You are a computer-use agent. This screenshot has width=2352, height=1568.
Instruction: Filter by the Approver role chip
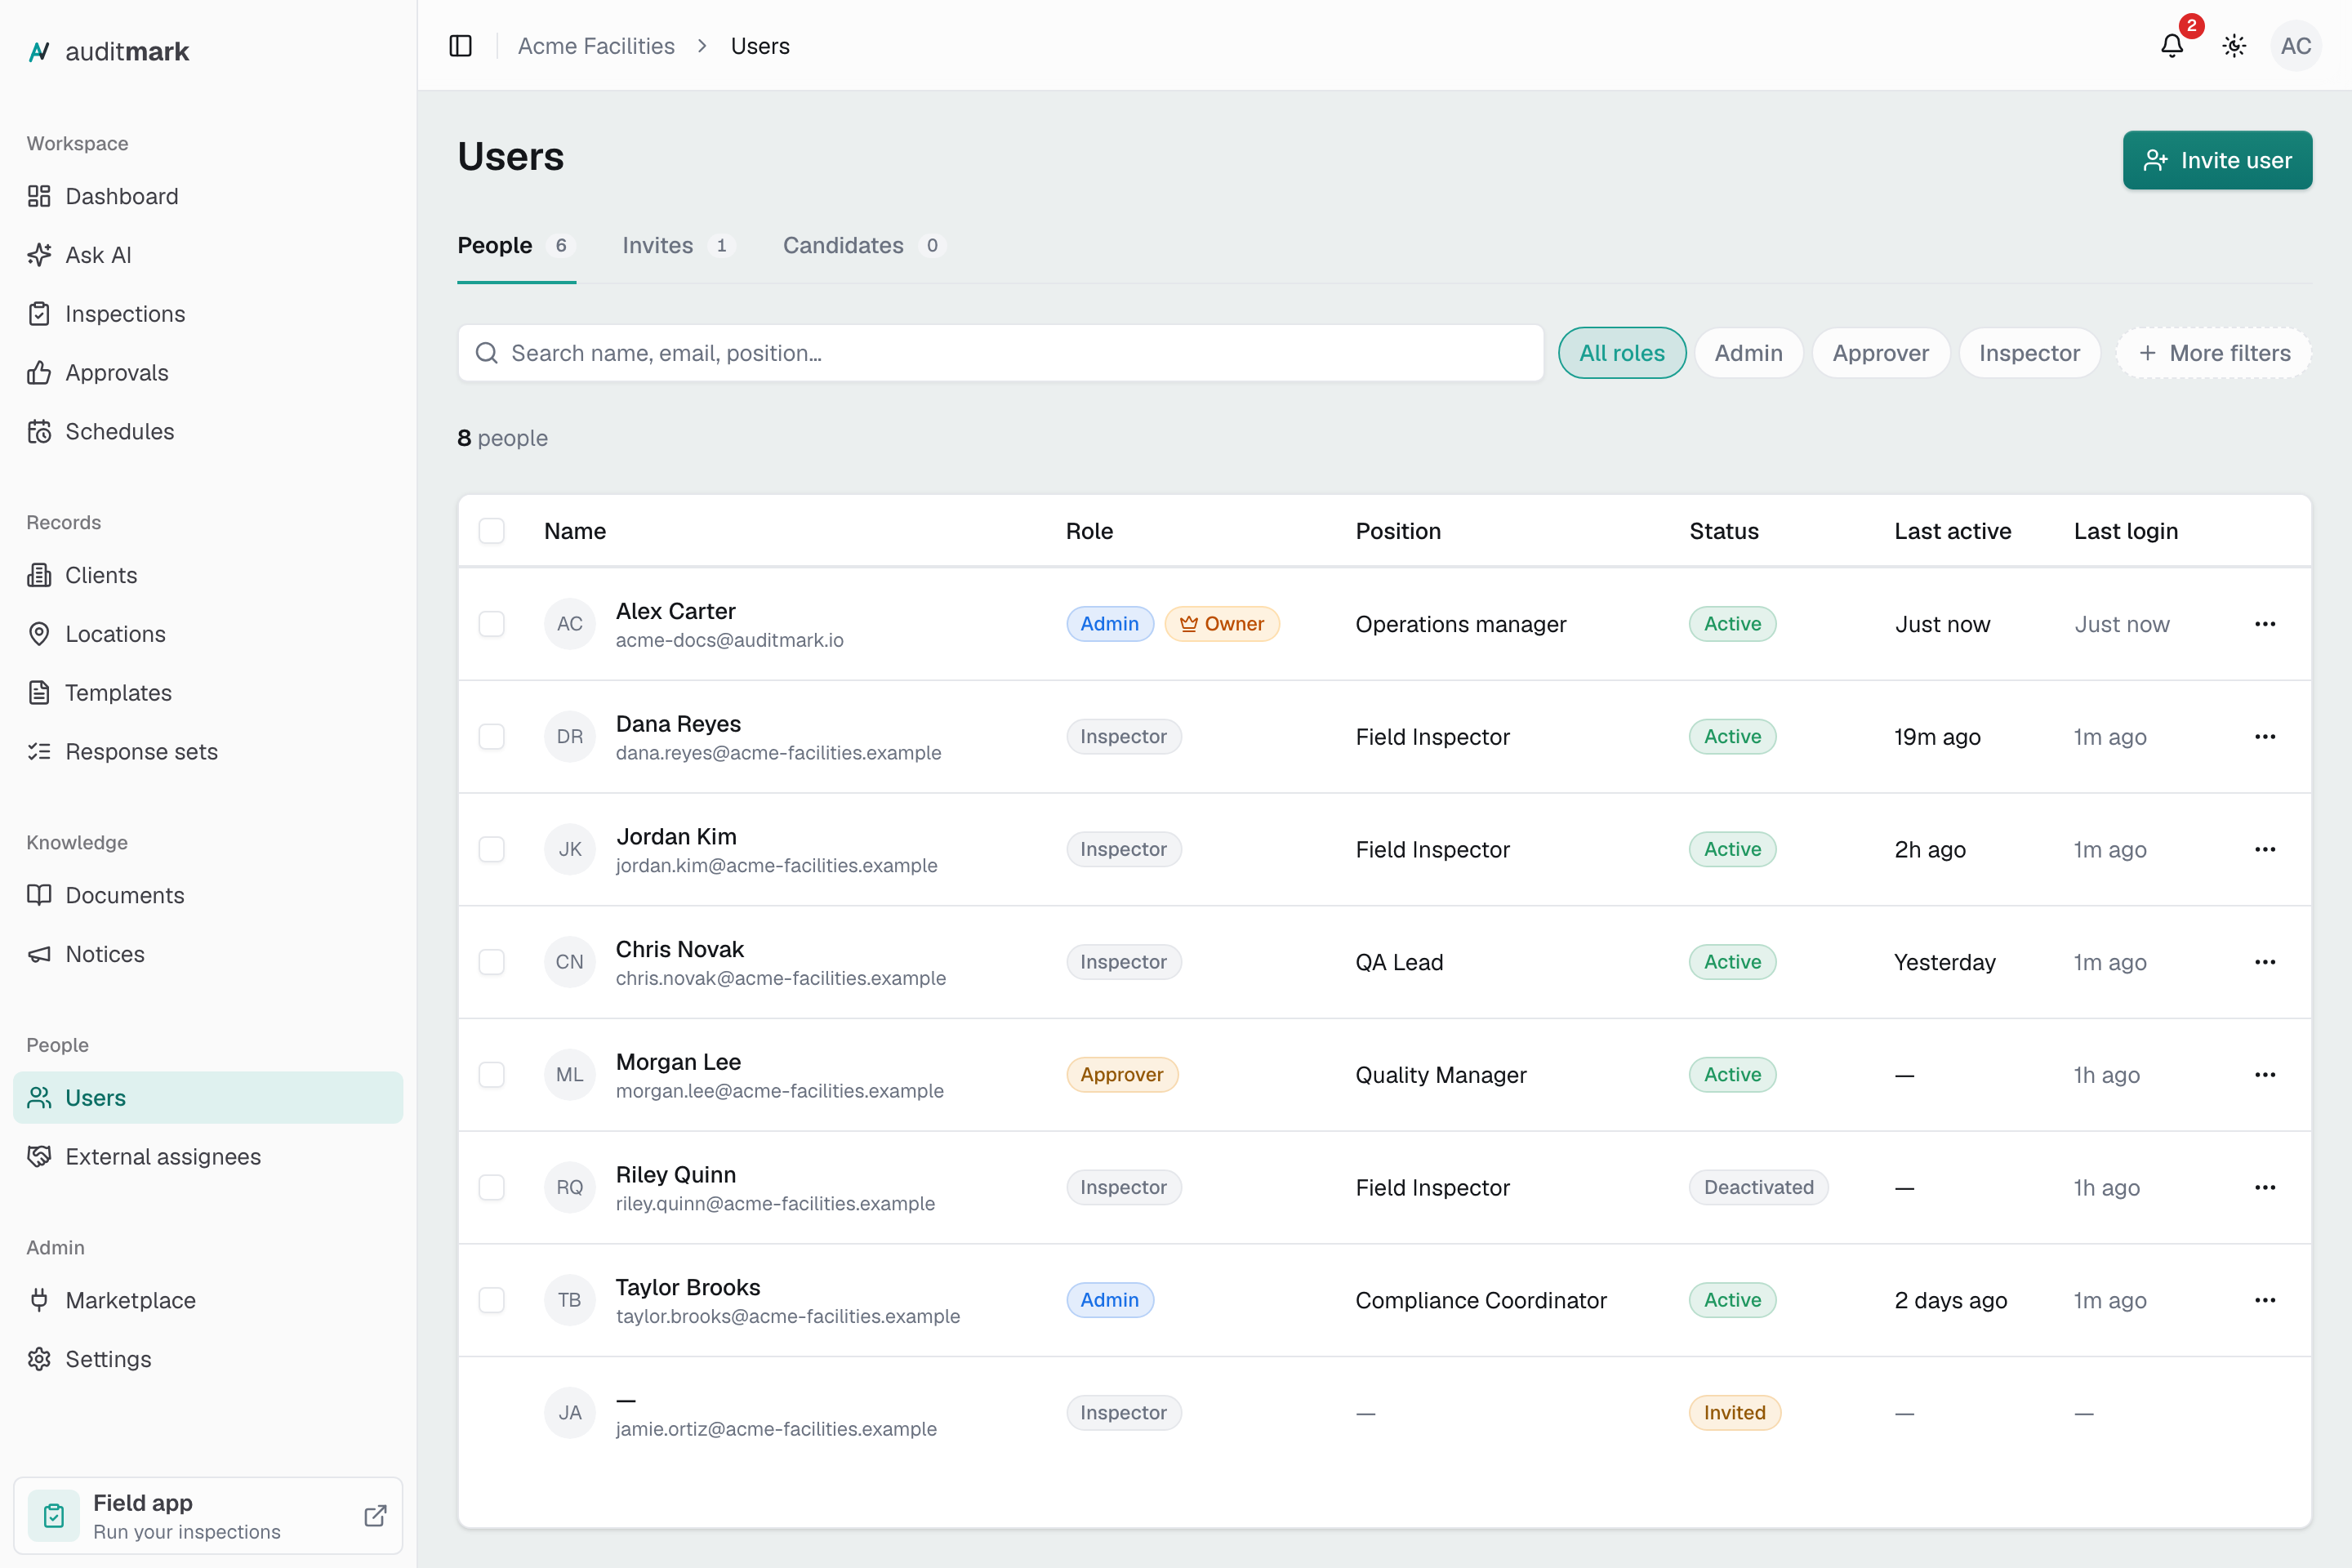(1880, 353)
